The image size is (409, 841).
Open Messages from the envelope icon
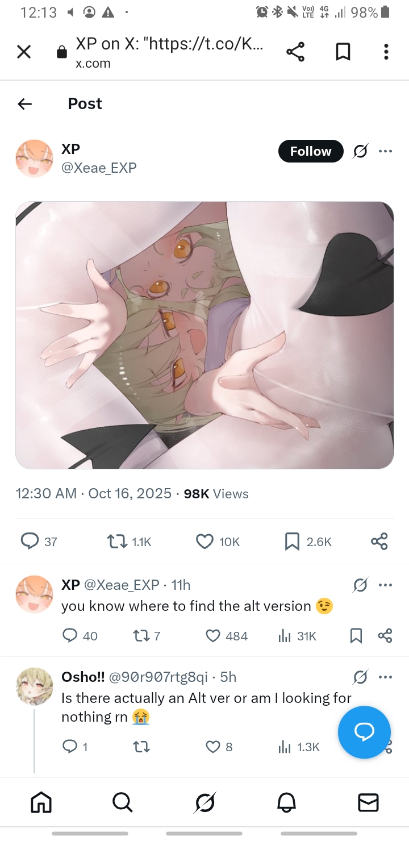coord(368,802)
